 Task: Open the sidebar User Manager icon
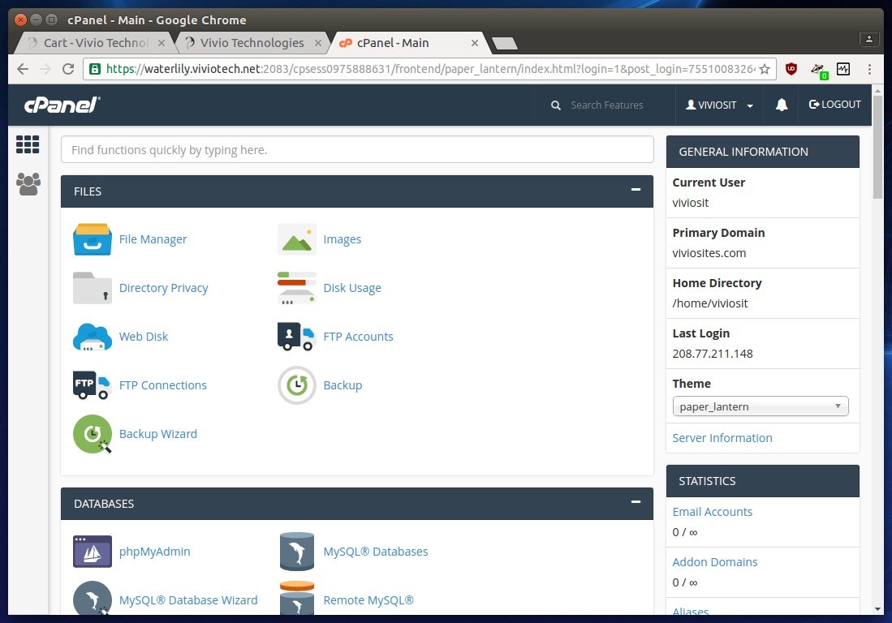28,183
